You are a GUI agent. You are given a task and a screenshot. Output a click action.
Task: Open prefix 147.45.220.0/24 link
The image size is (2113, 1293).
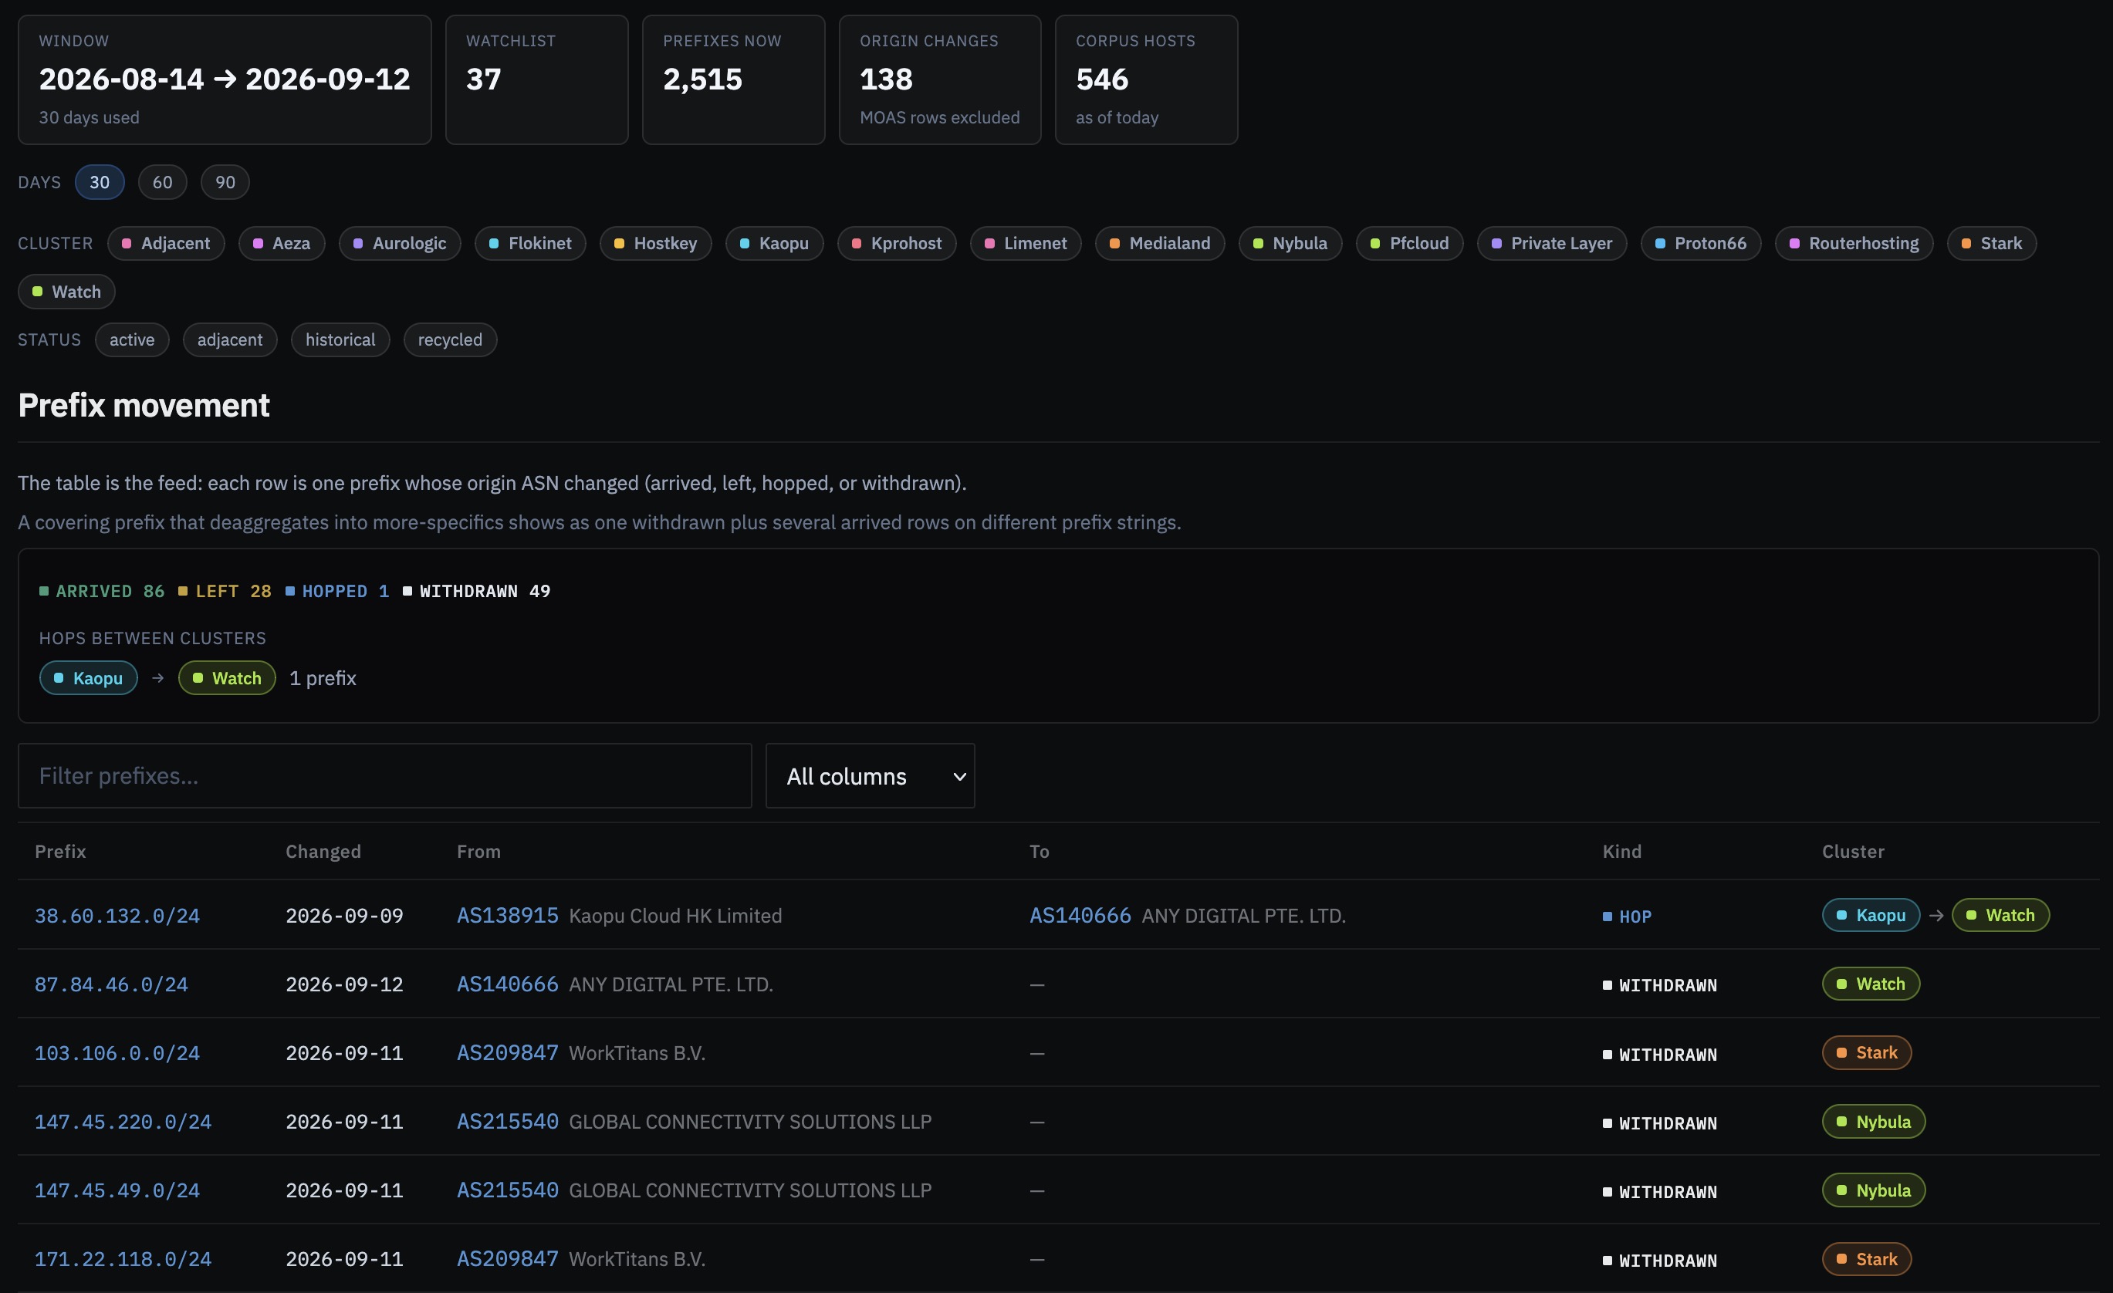(x=123, y=1122)
